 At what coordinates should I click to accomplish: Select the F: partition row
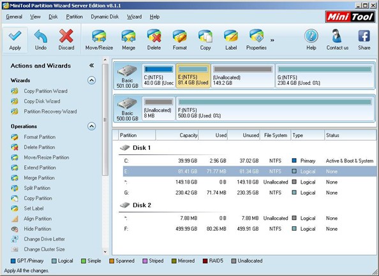click(x=249, y=229)
